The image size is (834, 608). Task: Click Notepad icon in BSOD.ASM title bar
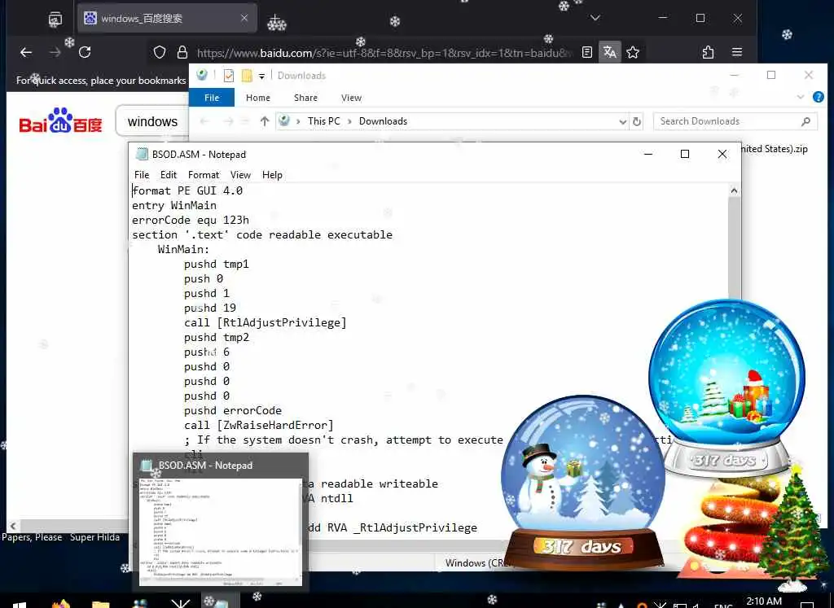click(x=142, y=154)
